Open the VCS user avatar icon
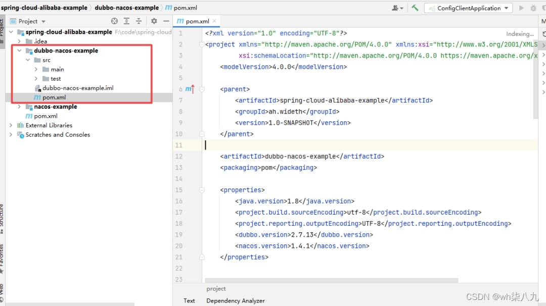The width and height of the screenshot is (546, 306). click(x=396, y=7)
